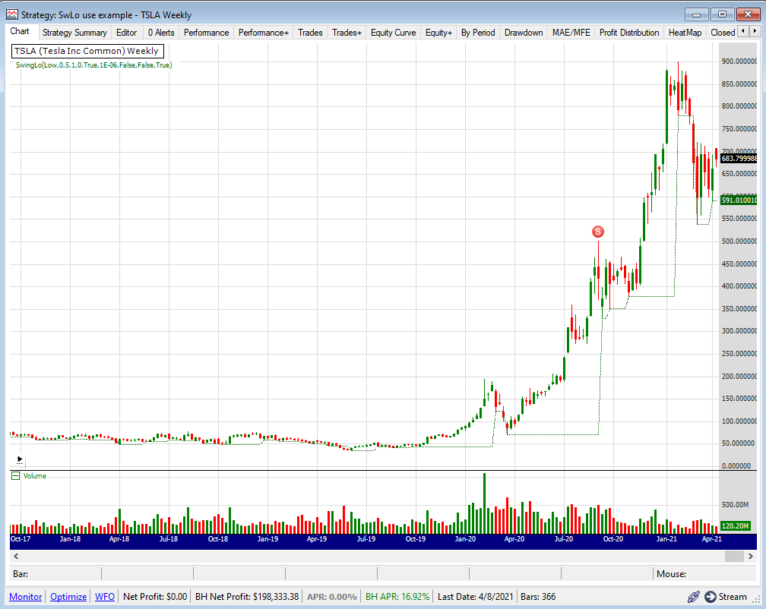766x609 pixels.
Task: Click the Apr-21 date axis label
Action: [712, 538]
